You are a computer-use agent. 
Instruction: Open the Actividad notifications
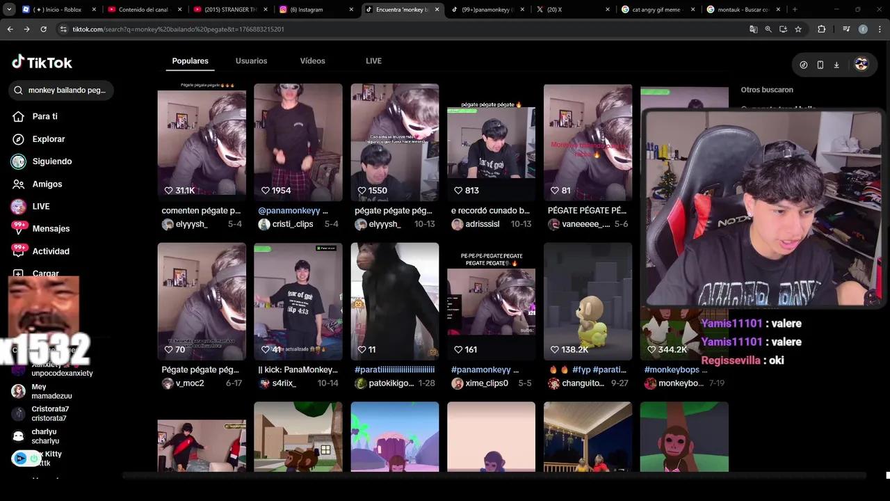[x=40, y=251]
